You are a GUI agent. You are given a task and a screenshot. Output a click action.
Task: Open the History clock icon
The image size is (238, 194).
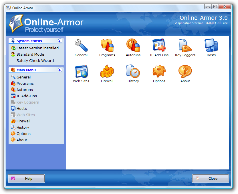tap(133, 71)
